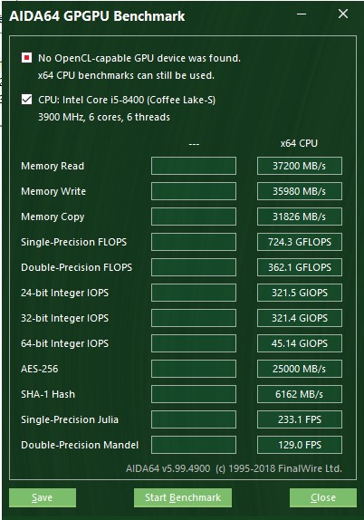Select the 24-bit Integer IOPS result box
This screenshot has height=520, width=364.
[x=300, y=293]
